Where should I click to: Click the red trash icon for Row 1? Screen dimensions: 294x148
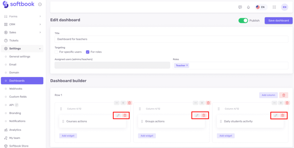[284, 95]
